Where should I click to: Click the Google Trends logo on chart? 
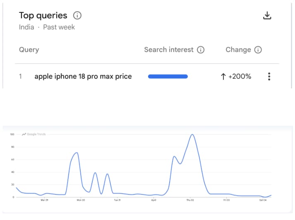point(34,134)
